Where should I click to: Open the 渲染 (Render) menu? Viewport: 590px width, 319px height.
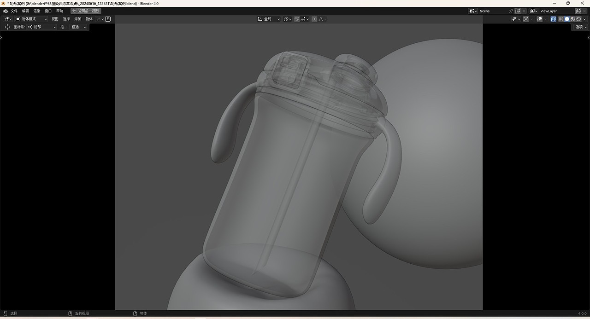pos(37,11)
